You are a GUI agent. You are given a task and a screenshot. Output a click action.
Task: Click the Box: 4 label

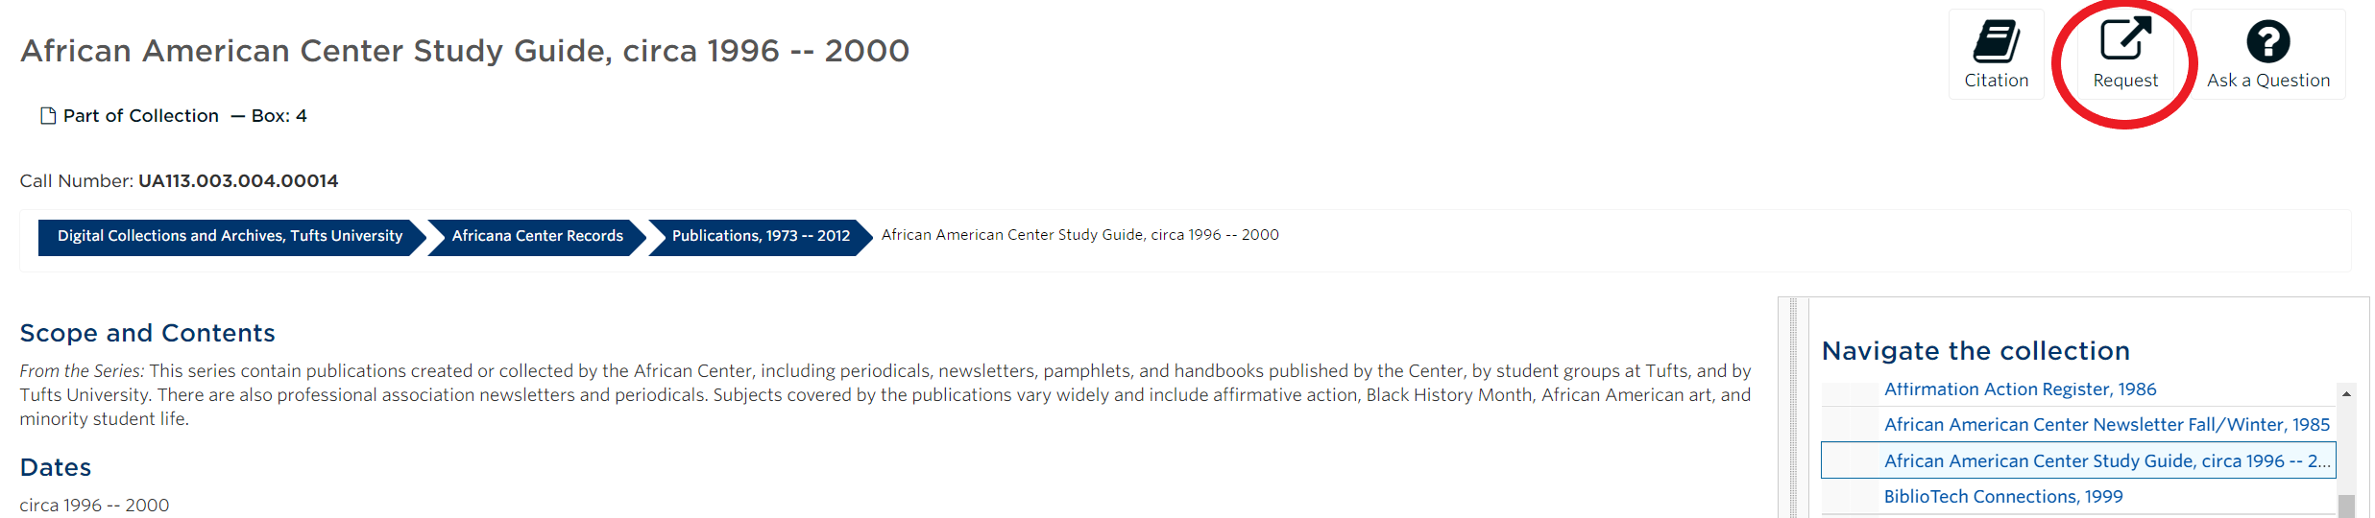coord(279,116)
